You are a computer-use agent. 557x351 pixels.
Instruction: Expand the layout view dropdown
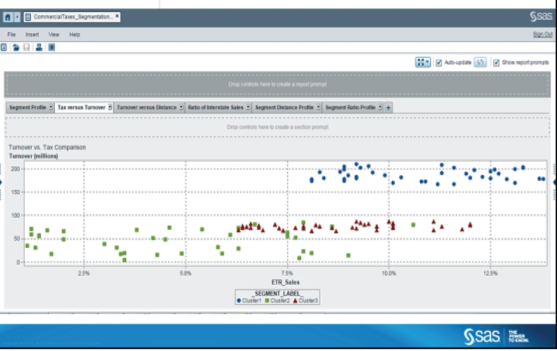[x=423, y=62]
